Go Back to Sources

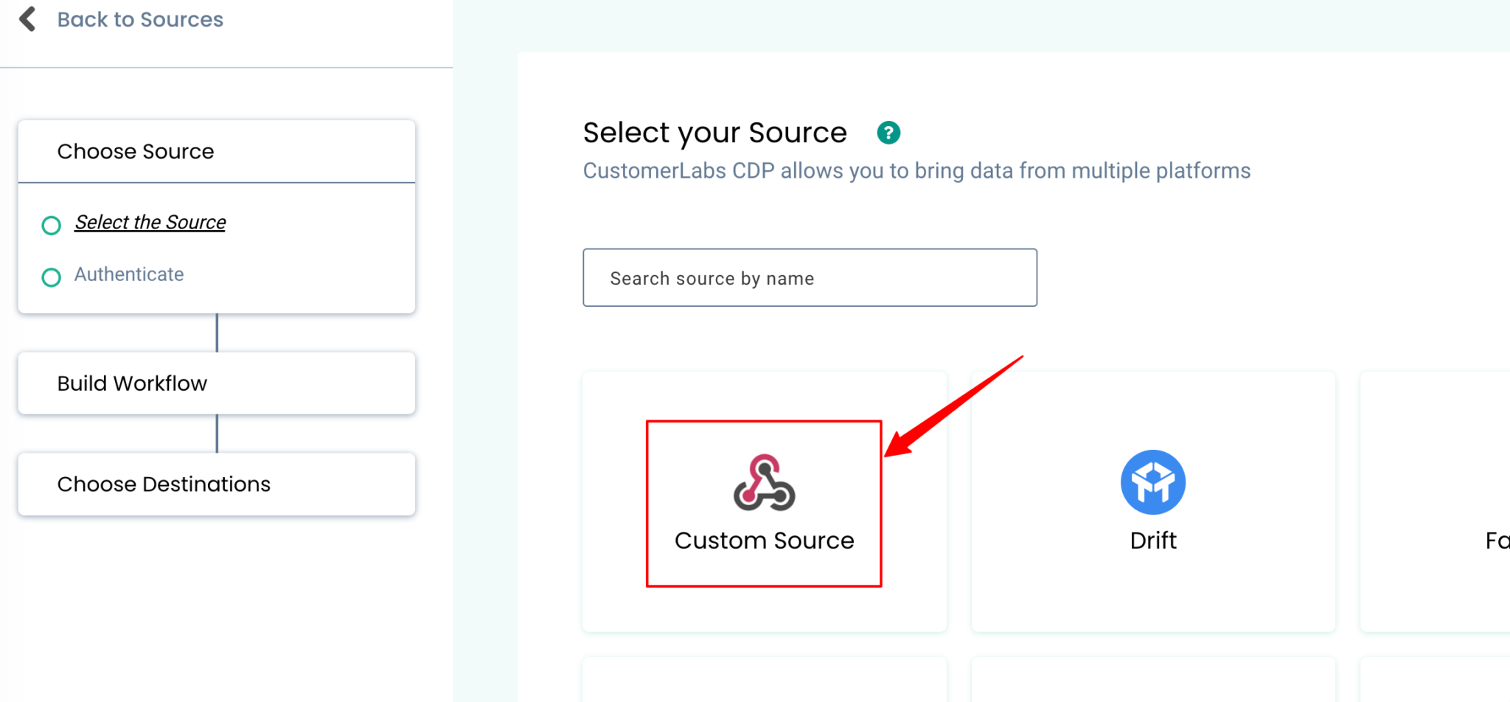click(x=140, y=19)
